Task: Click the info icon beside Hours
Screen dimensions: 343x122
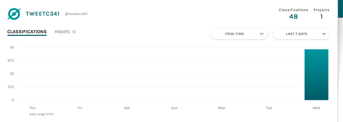Action: click(x=74, y=32)
